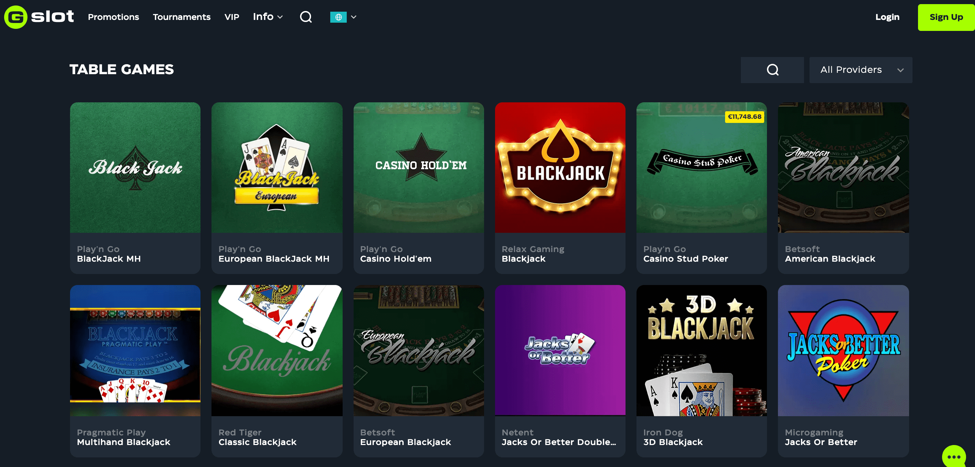975x467 pixels.
Task: Launch Casino Hold'em game thumbnail
Action: pos(418,167)
